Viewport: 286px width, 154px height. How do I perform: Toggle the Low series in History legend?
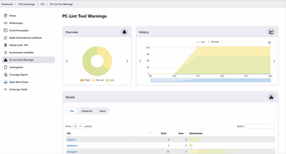coord(200,42)
